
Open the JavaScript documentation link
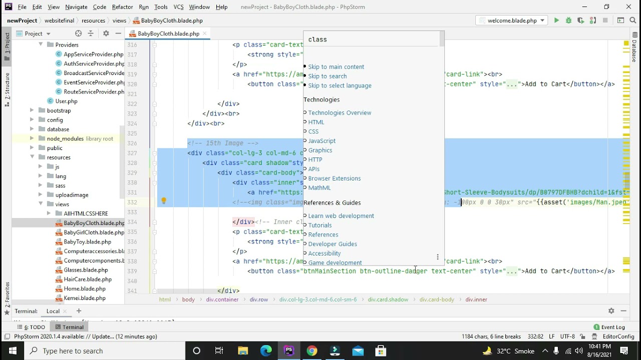[322, 141]
